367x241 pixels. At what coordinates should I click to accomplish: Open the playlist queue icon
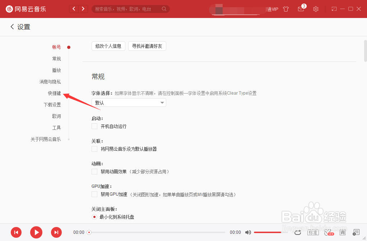[x=356, y=232]
